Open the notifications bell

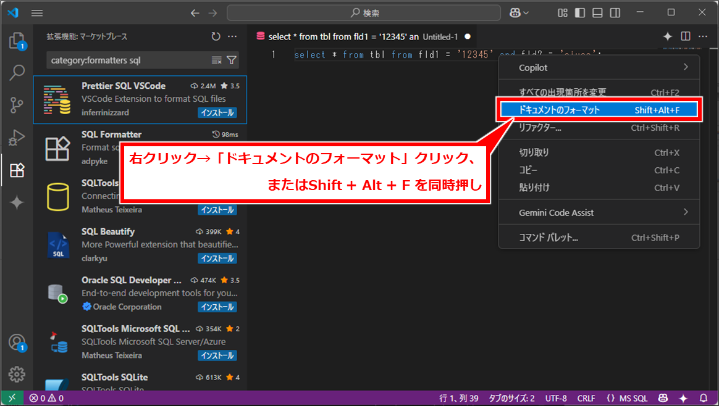pos(704,398)
